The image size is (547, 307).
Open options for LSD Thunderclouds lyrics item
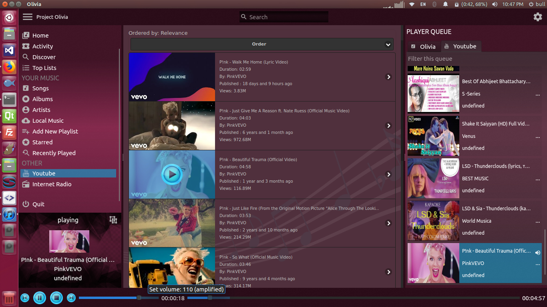click(538, 179)
